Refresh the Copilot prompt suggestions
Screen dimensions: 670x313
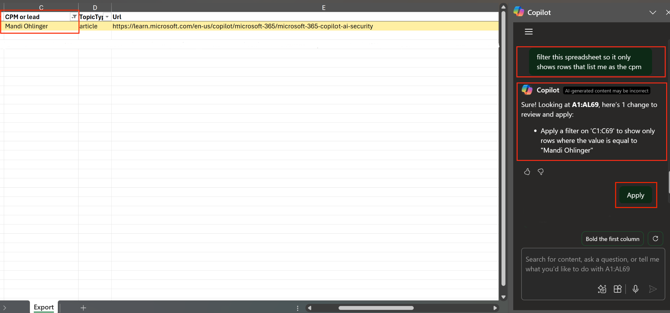655,239
